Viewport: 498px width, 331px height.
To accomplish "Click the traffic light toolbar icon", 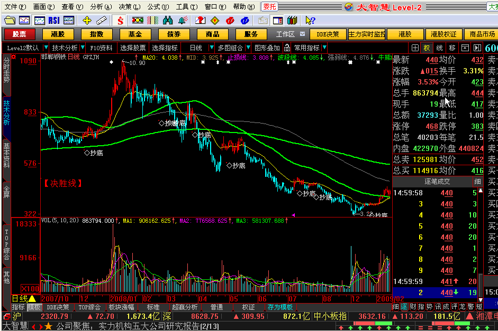I will (x=138, y=21).
